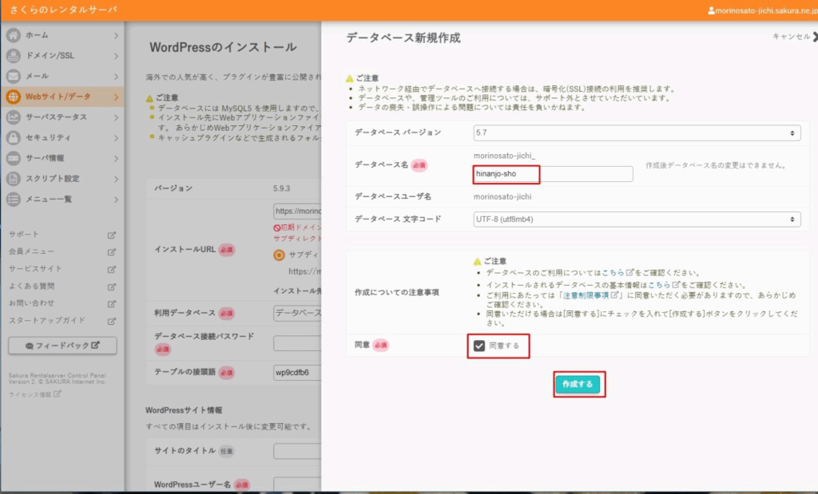Expand the ホーム menu chevron
Screen dimensions: 818x494
coord(116,35)
